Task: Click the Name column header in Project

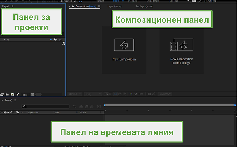Action: [x=7, y=40]
